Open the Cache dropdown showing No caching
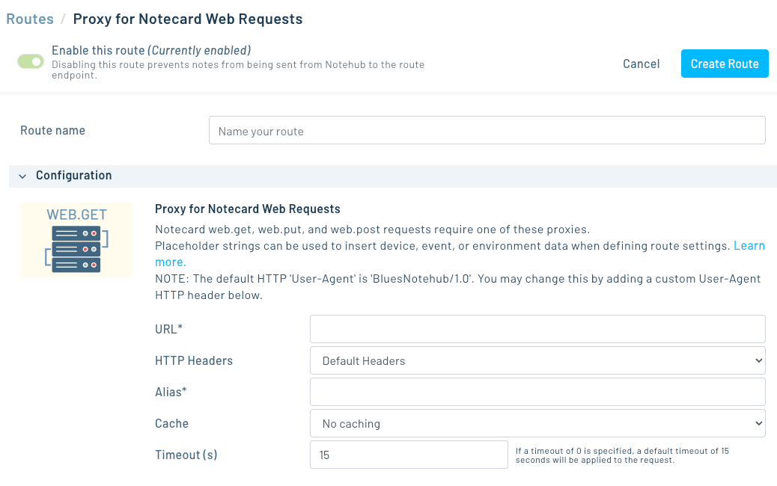The image size is (777, 486). pos(537,423)
